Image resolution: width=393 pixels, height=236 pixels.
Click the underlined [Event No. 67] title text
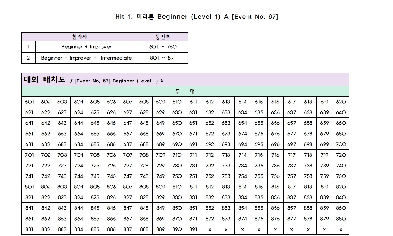[255, 17]
